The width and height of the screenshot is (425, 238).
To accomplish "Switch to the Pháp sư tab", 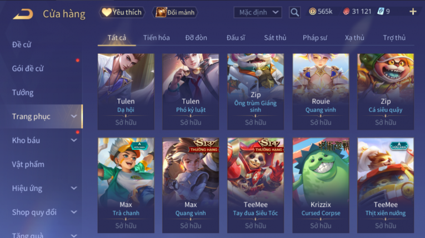I will coord(314,38).
